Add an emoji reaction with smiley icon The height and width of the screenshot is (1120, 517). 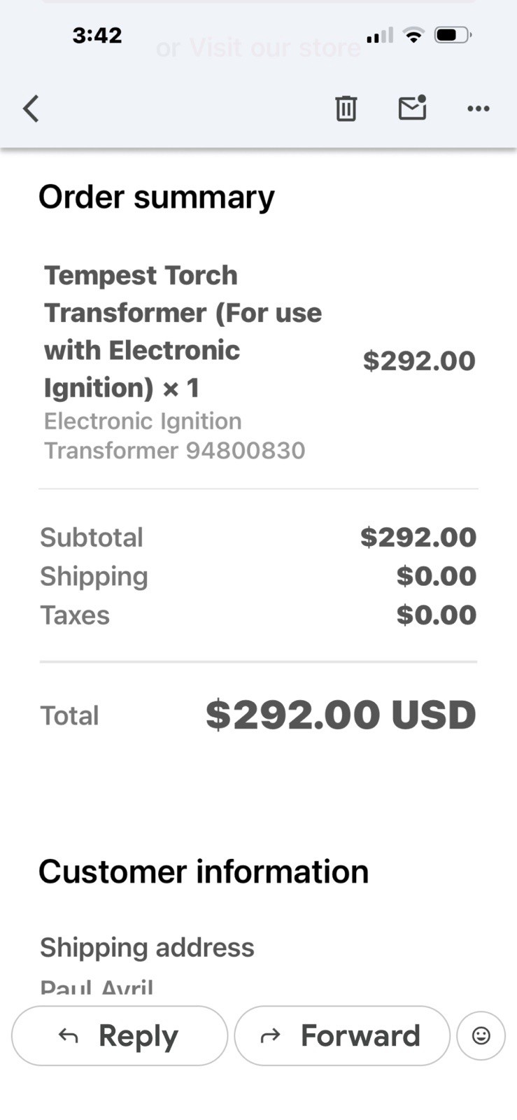tap(481, 1035)
